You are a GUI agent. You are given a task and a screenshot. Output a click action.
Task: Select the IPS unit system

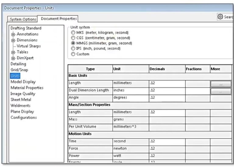pyautogui.click(x=73, y=49)
